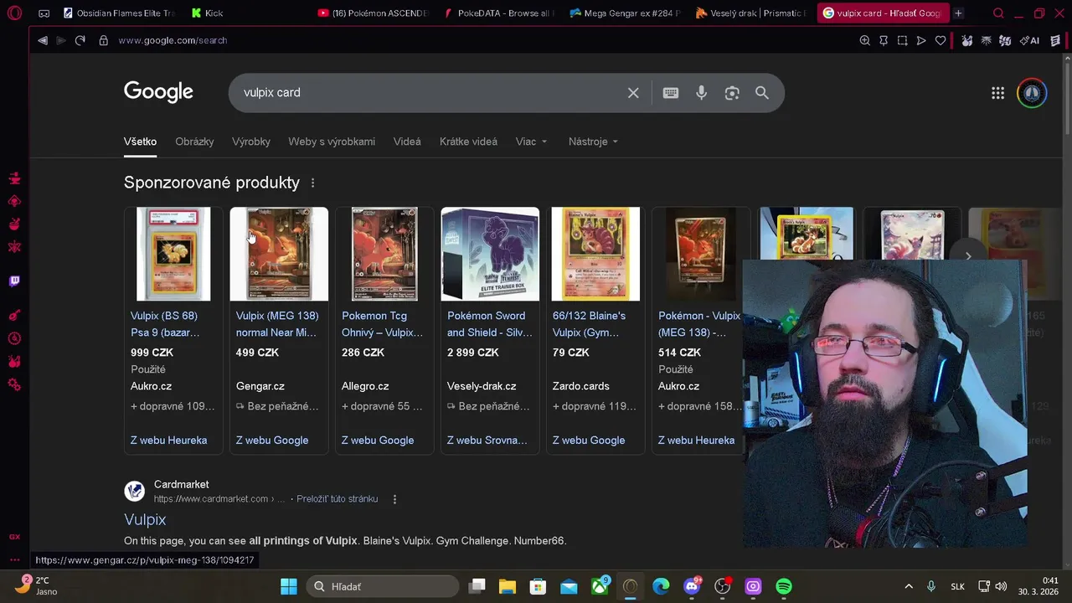Advance sponsored products carousel with arrow
Screen dimensions: 1072x603
pos(968,256)
